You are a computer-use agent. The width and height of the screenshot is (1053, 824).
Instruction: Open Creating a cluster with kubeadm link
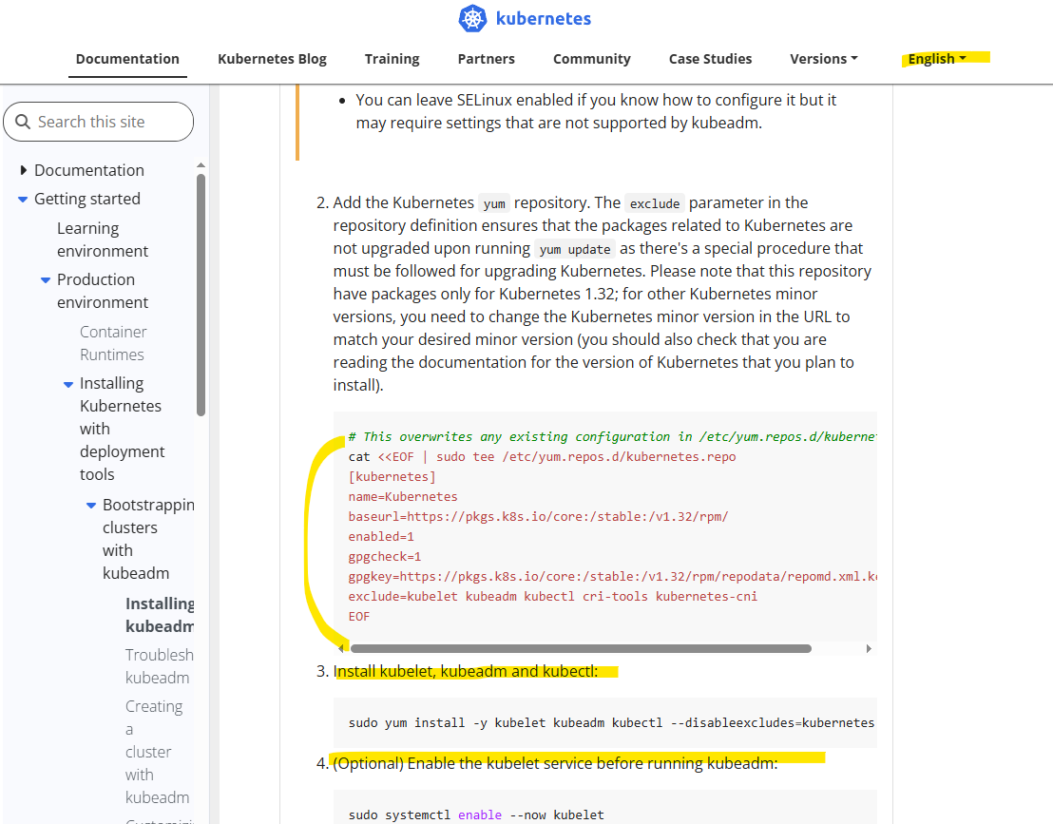click(x=157, y=752)
